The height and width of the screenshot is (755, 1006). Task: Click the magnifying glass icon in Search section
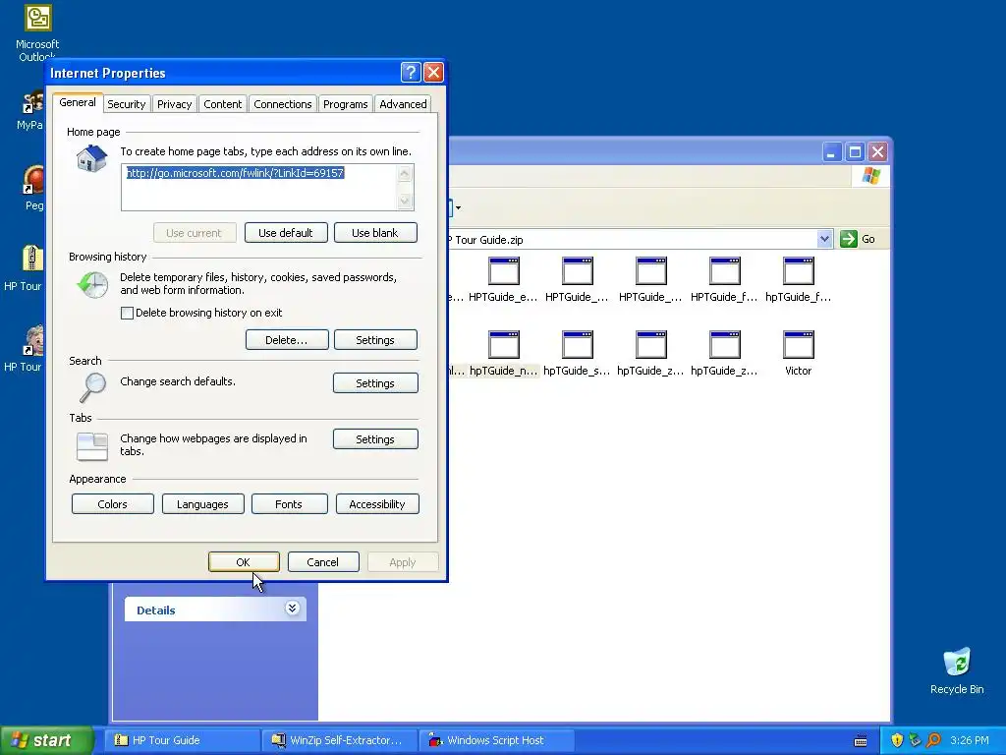tap(93, 387)
